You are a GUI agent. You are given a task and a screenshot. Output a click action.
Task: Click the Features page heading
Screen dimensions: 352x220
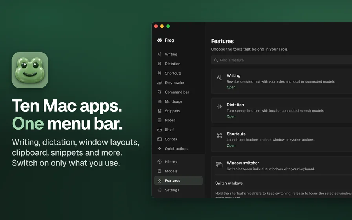tap(222, 41)
